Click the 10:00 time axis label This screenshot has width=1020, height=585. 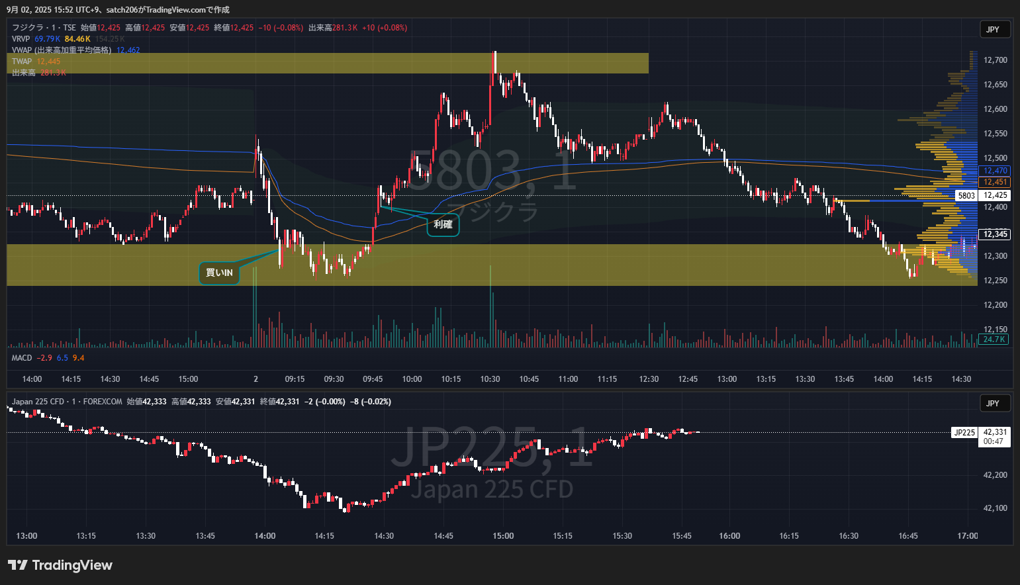tap(412, 379)
